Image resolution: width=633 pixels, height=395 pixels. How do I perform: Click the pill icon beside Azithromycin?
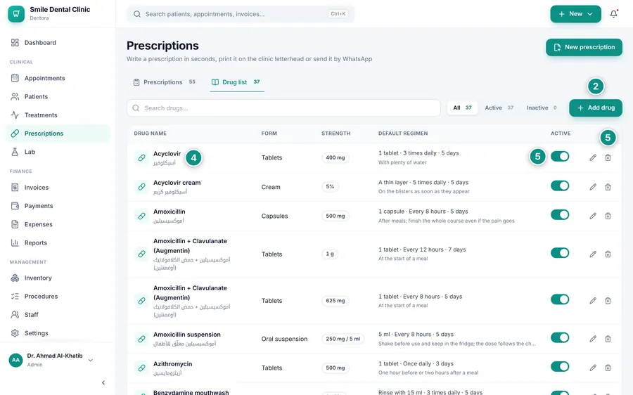click(x=141, y=368)
